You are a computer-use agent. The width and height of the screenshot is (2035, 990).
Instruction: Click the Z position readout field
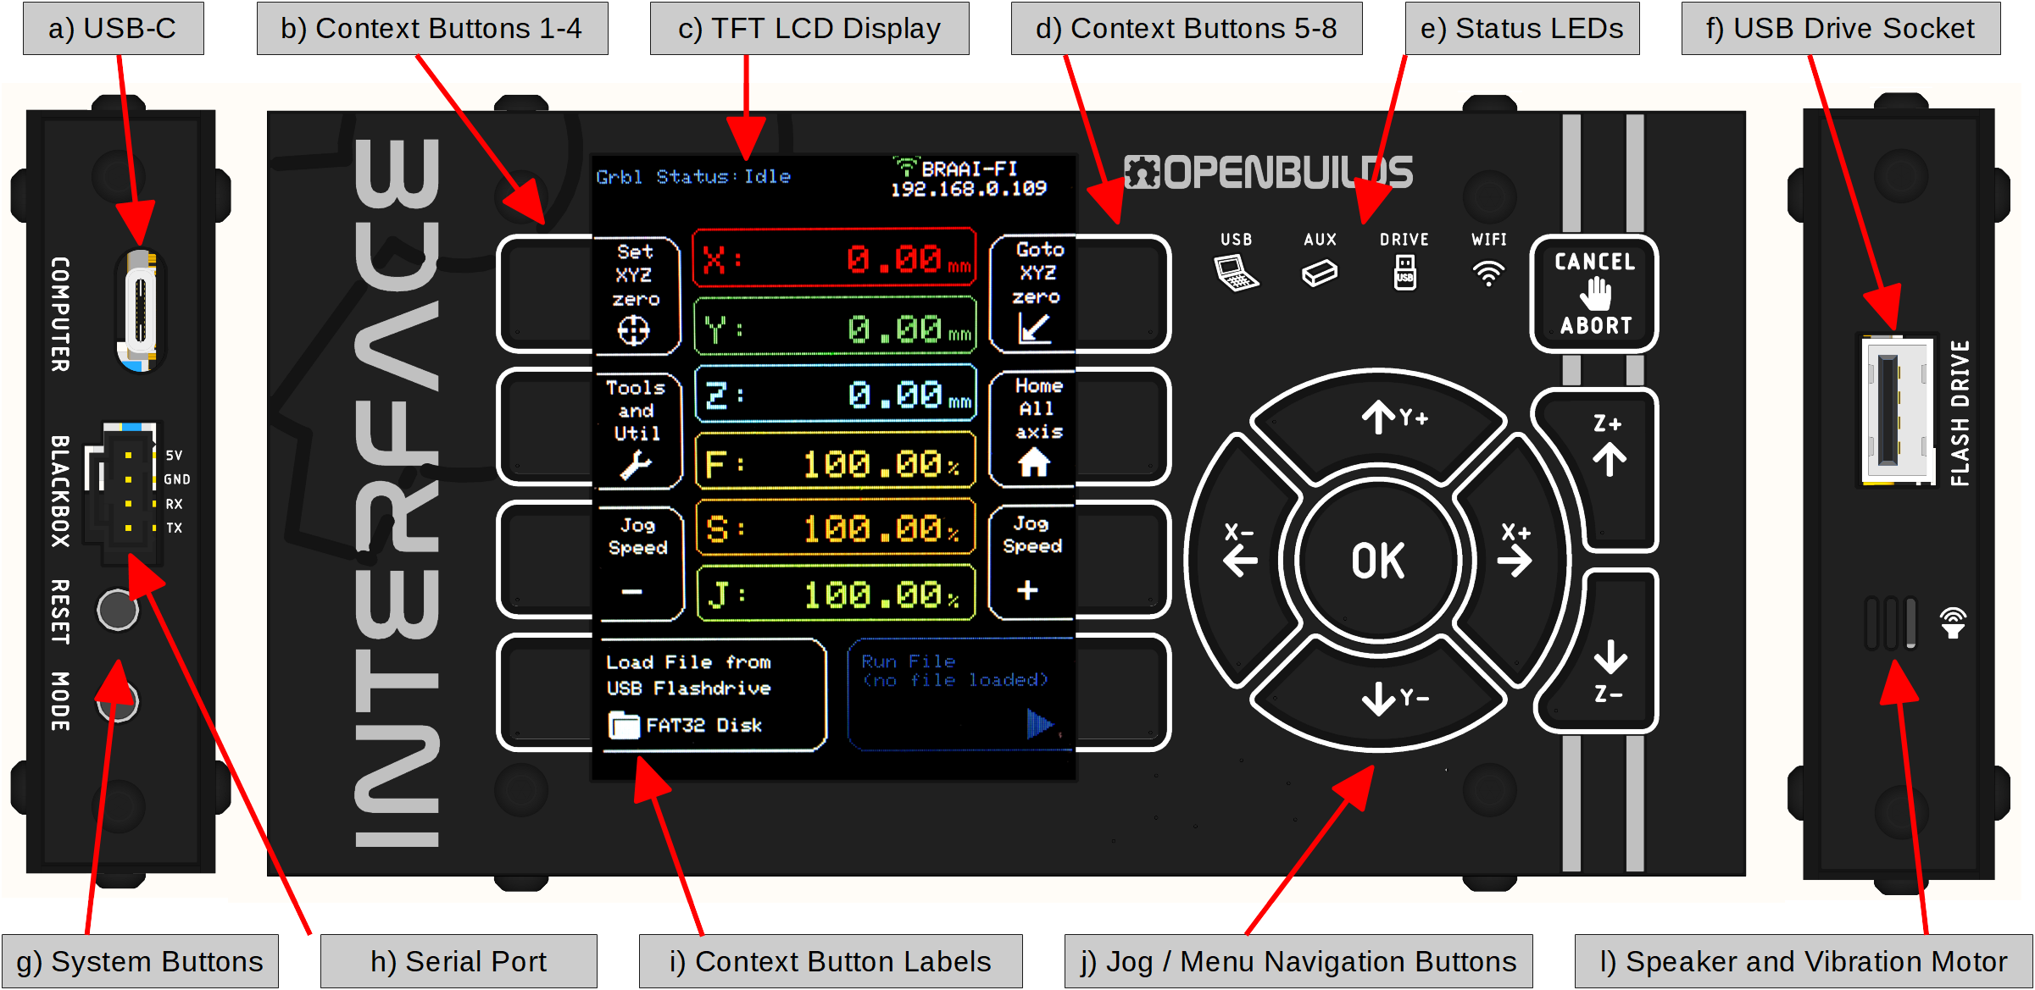[835, 394]
